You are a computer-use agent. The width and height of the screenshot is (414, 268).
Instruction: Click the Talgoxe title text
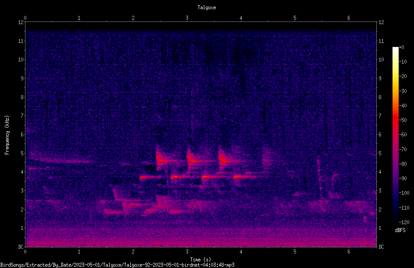point(207,7)
